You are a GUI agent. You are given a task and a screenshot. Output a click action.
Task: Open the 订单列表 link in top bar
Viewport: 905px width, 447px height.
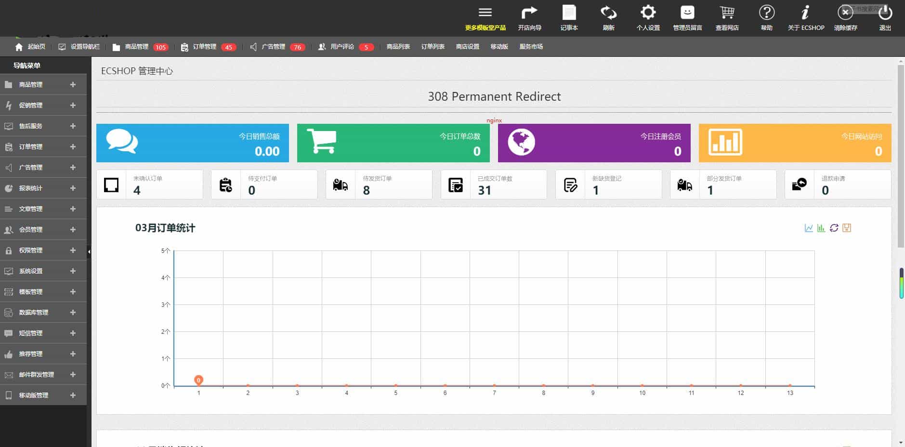click(433, 47)
